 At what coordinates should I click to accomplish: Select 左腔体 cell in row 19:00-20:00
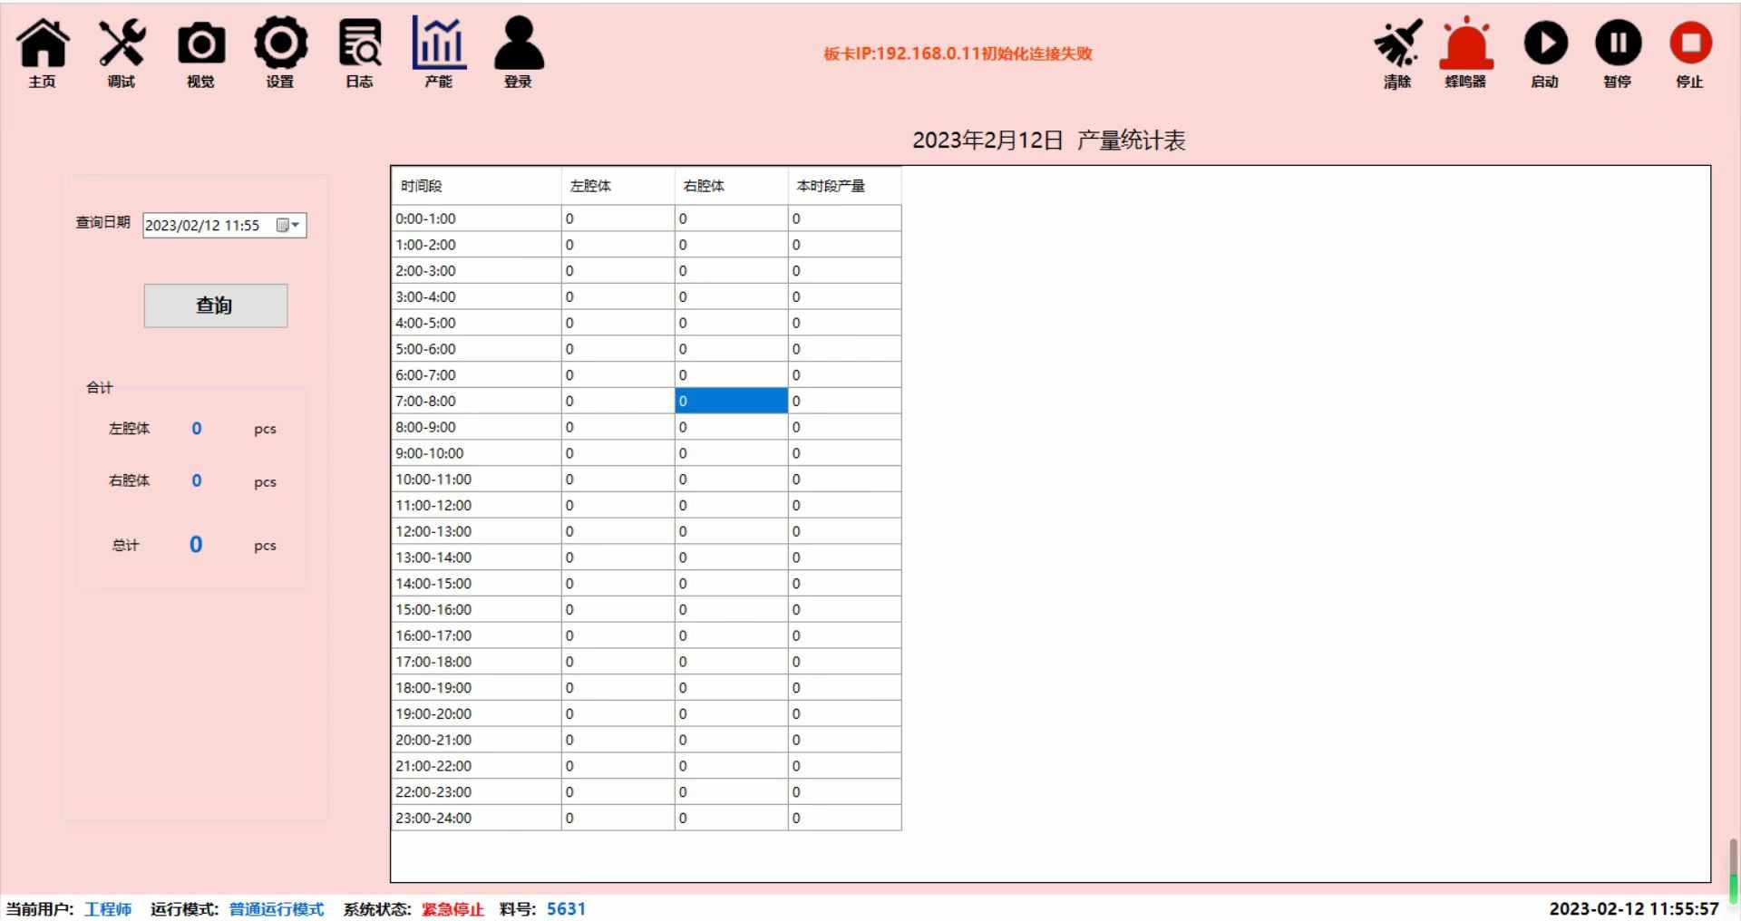618,713
